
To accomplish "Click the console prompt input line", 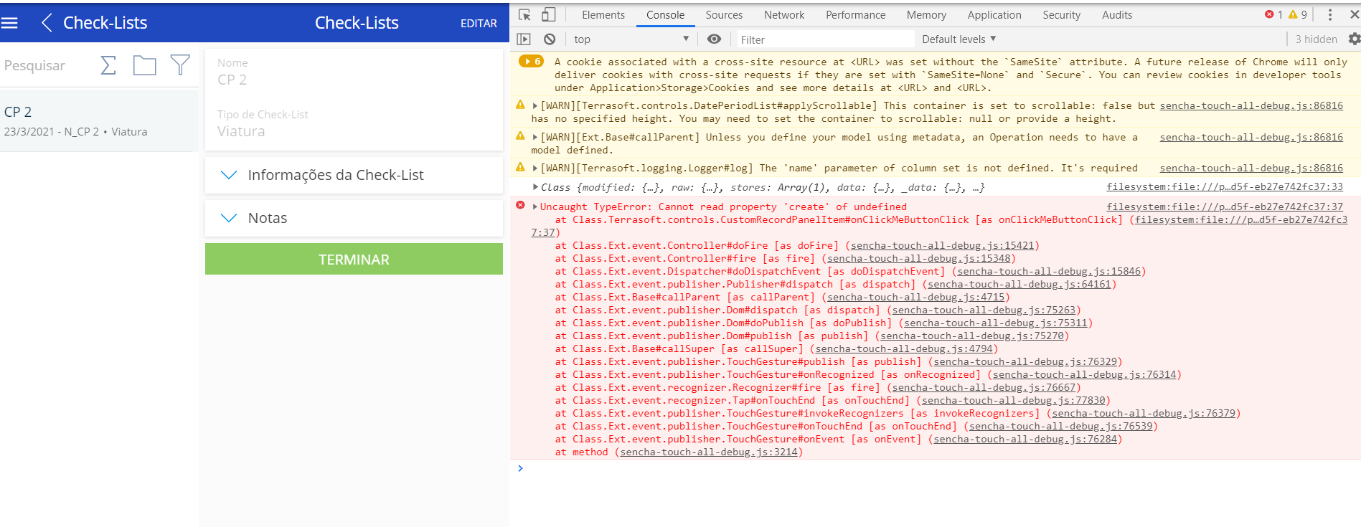I will click(940, 468).
